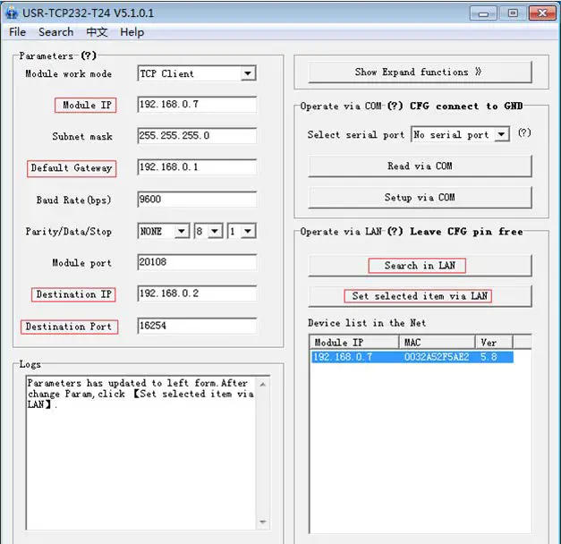Click Read via COM button
This screenshot has width=561, height=544.
420,166
